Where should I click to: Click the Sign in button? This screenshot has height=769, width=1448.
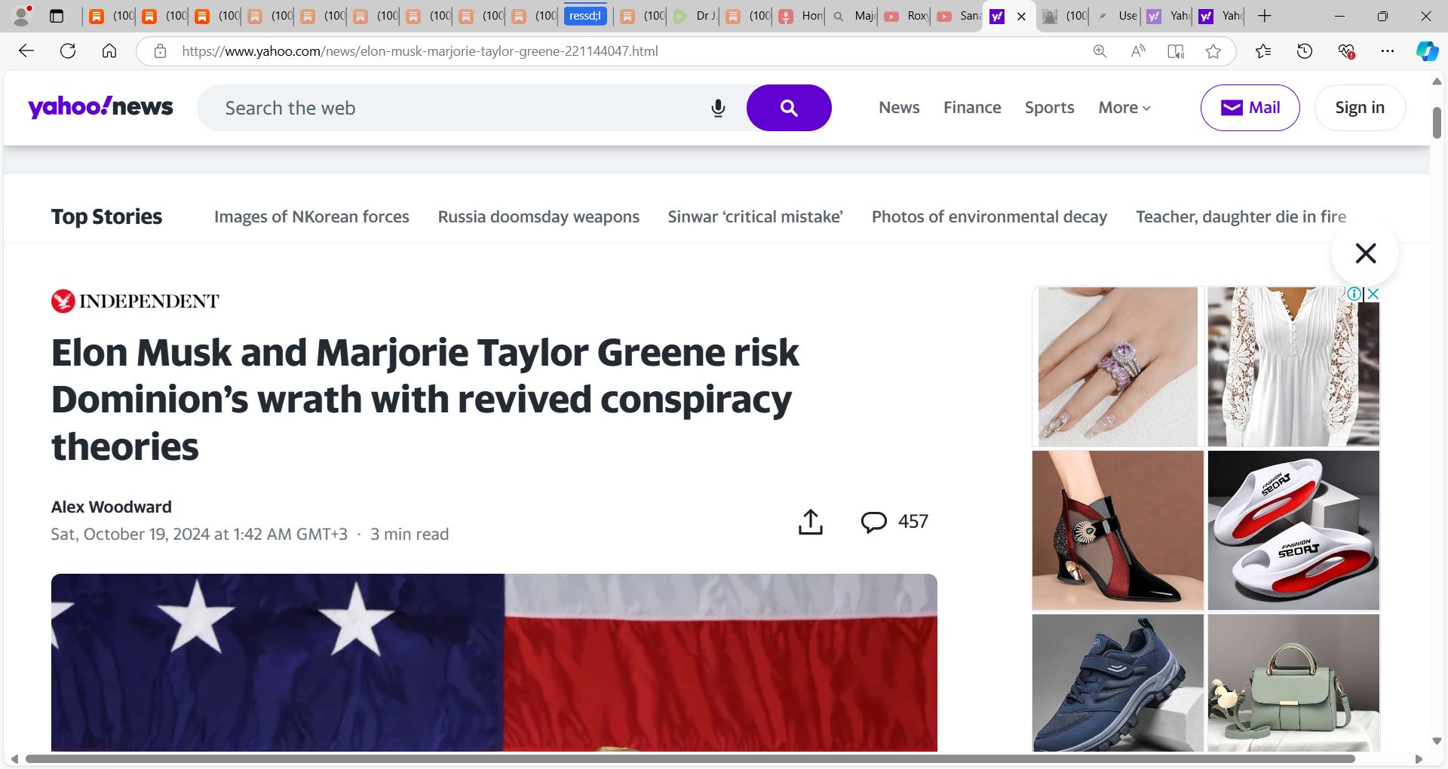click(1360, 108)
